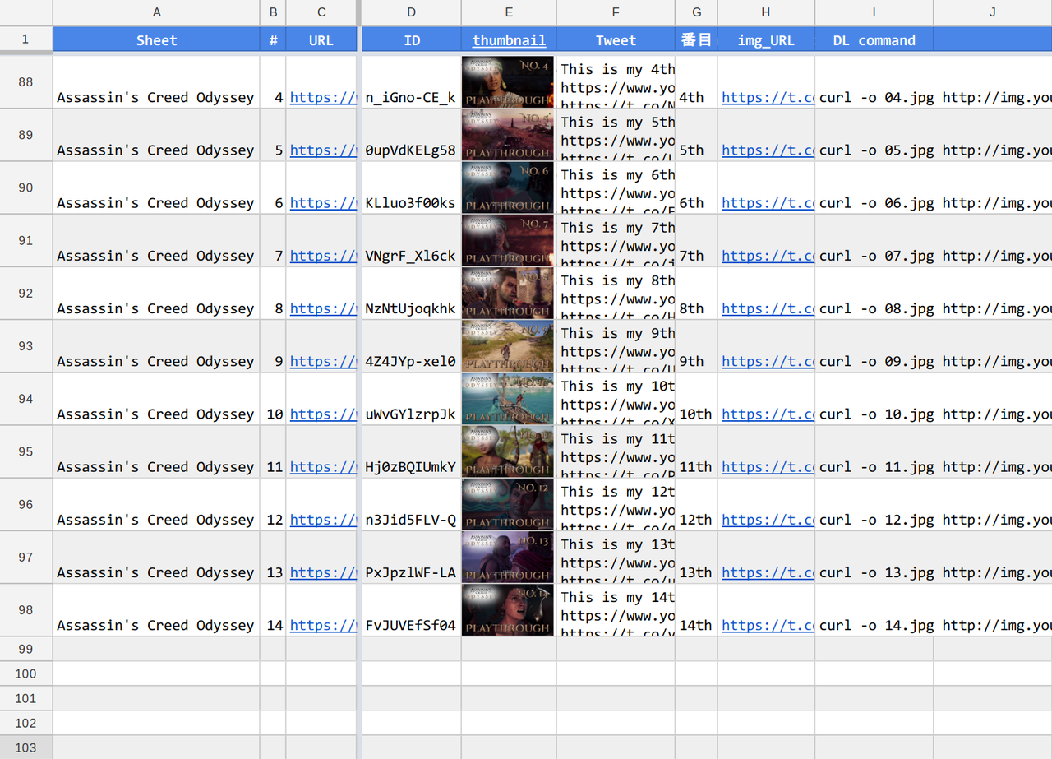Select the tweet cell for the 9th video

(616, 346)
